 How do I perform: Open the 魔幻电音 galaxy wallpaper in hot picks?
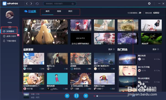(128, 59)
